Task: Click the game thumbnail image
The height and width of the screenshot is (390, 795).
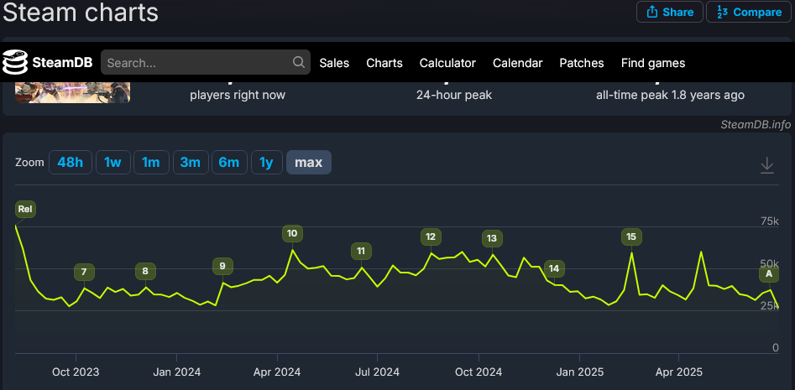Action: pyautogui.click(x=72, y=92)
